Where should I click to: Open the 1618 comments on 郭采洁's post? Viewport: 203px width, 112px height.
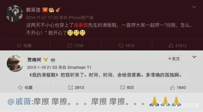tap(126, 46)
